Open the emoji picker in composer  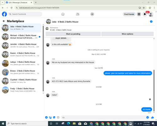point(148,117)
